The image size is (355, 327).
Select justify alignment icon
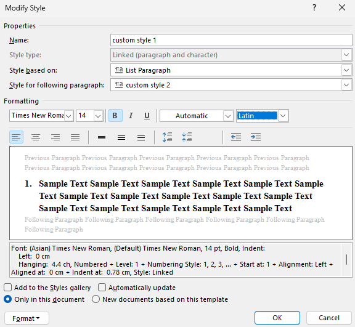coord(75,137)
